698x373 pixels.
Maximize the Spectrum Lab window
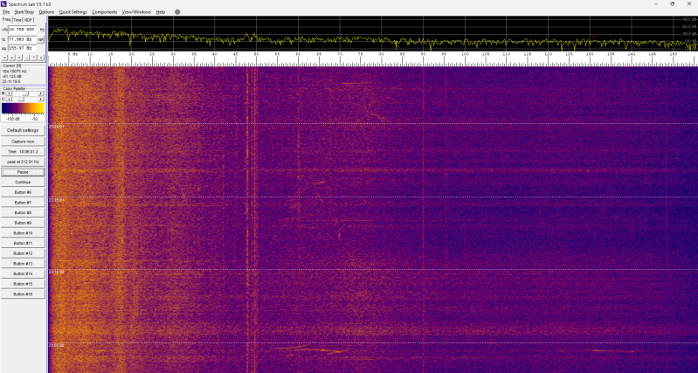[672, 4]
